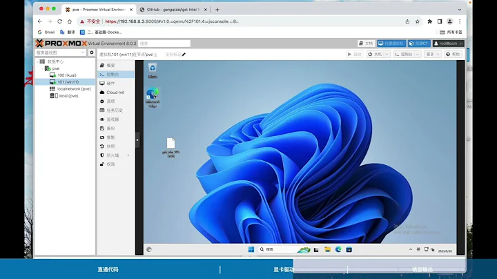497x279 pixels.
Task: Edit VM tags with the pencil icon
Action: 184,55
